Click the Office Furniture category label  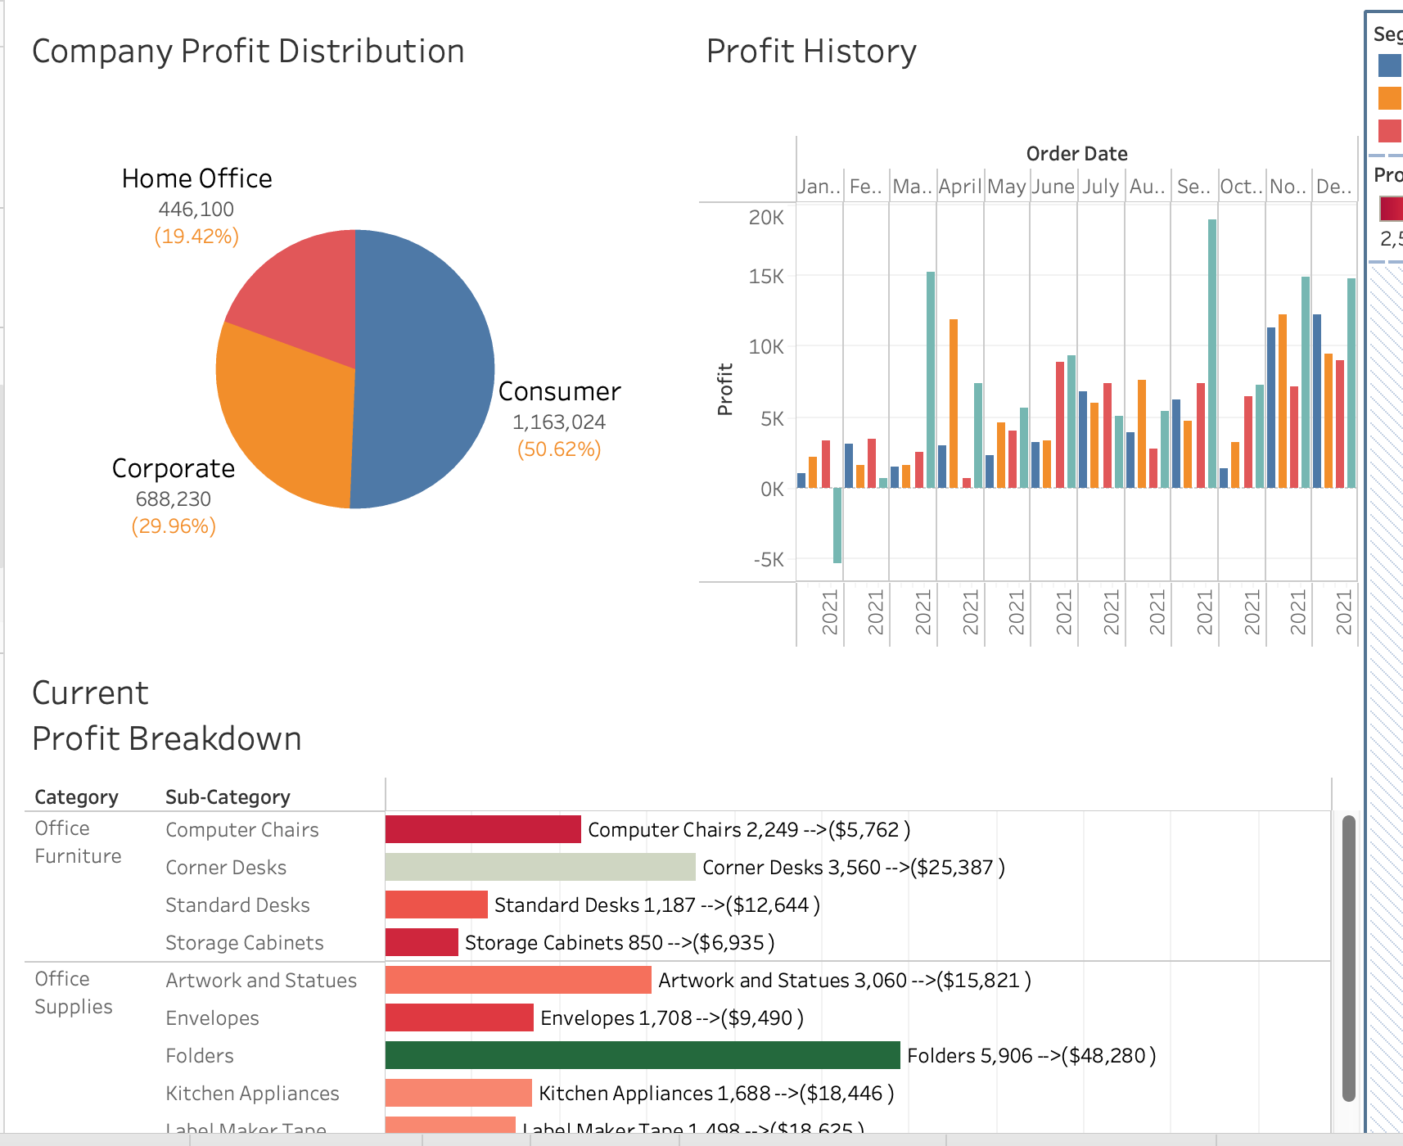78,842
